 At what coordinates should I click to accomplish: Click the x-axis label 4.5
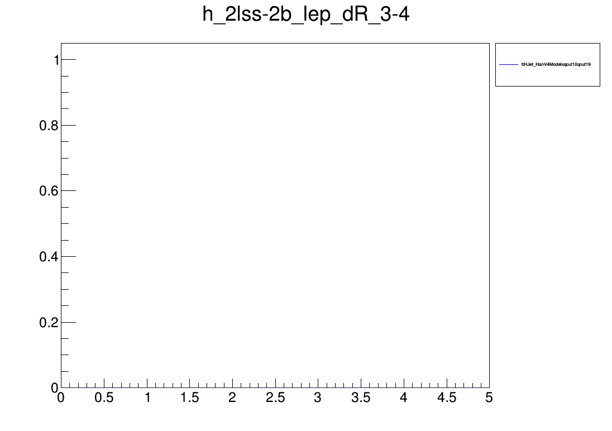pyautogui.click(x=447, y=398)
